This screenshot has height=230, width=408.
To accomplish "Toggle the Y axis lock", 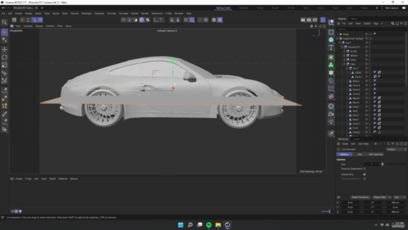I will pyautogui.click(x=28, y=20).
